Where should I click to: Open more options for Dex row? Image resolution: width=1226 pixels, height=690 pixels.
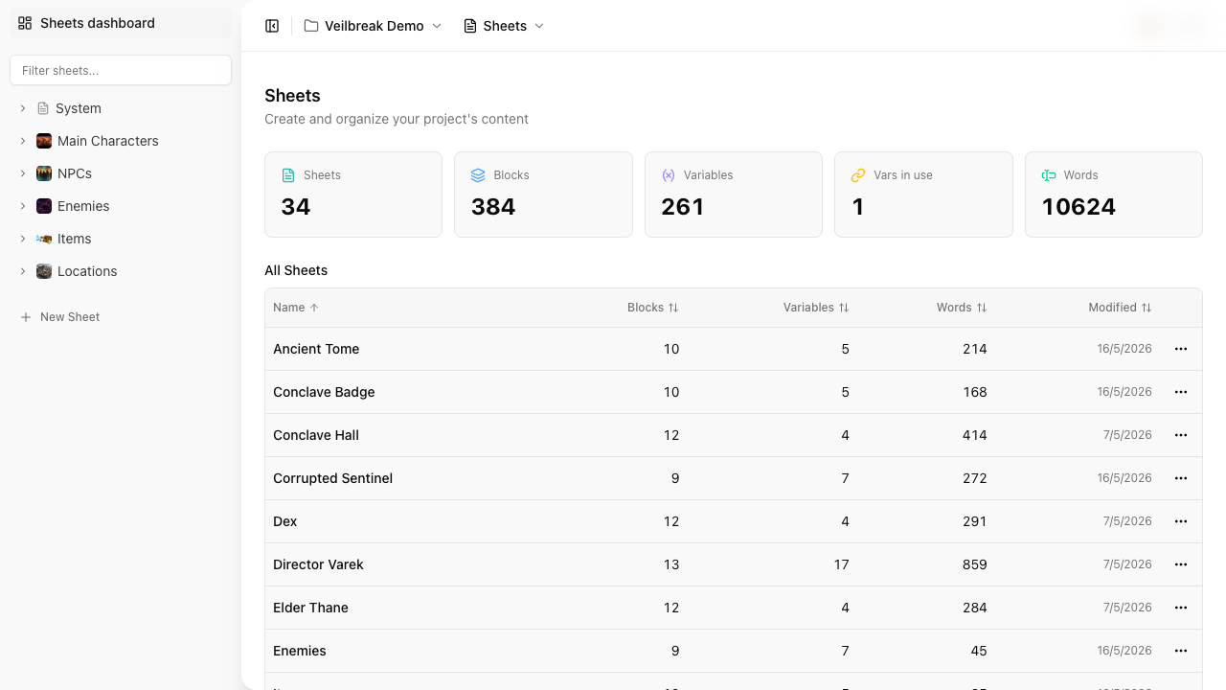coord(1181,521)
